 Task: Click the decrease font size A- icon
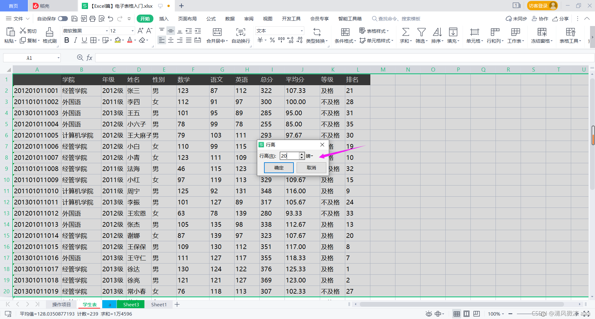(x=149, y=31)
